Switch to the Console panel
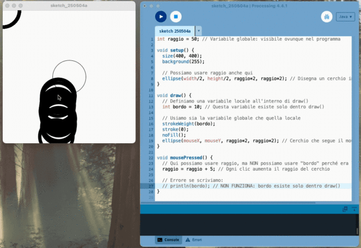361x248 pixels. (168, 240)
